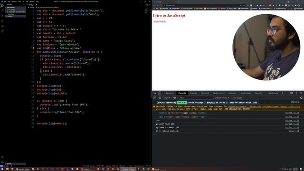The width and height of the screenshot is (304, 171).
Task: Click the bookmark star in address bar
Action: (x=244, y=5)
